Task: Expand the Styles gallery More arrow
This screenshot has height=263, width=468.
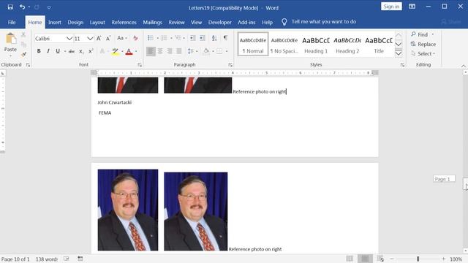Action: pos(399,53)
